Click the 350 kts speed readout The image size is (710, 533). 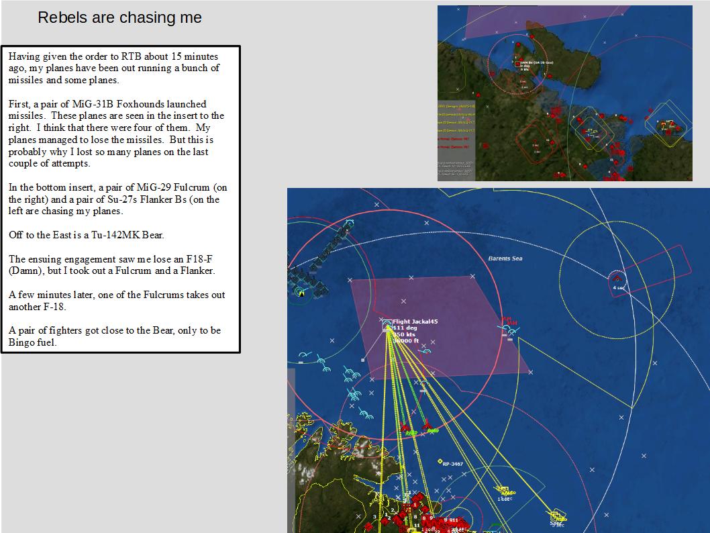(x=404, y=334)
